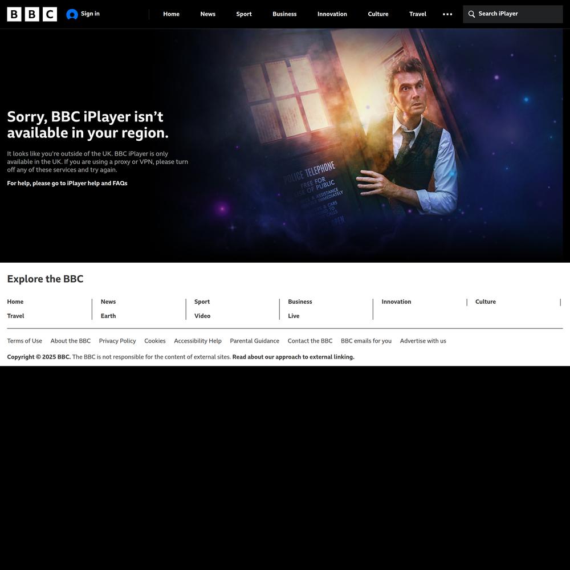
Task: View the Cookies page
Action: [x=155, y=341]
